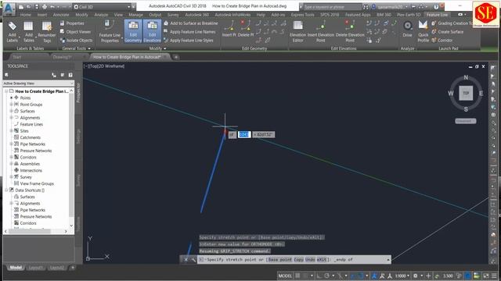This screenshot has height=281, width=501.
Task: Click the N compass direction on ViewCube
Action: point(466,77)
